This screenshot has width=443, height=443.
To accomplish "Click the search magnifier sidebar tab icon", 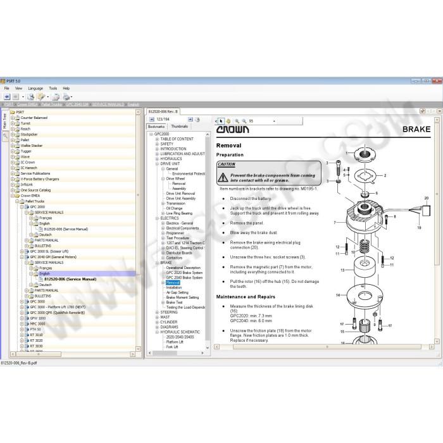I will [5, 137].
